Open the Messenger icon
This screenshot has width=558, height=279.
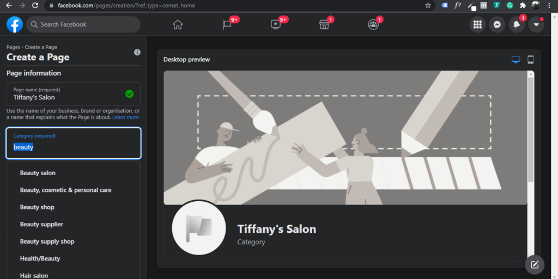click(x=497, y=24)
